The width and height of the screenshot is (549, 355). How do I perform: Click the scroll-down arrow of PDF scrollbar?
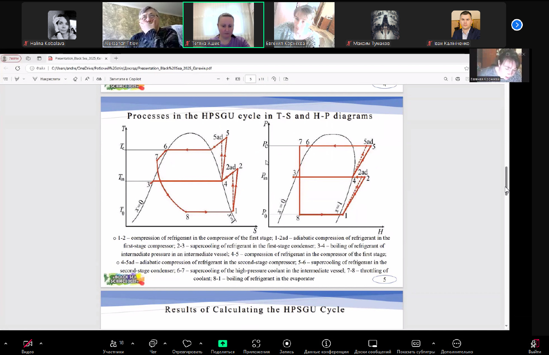click(507, 326)
